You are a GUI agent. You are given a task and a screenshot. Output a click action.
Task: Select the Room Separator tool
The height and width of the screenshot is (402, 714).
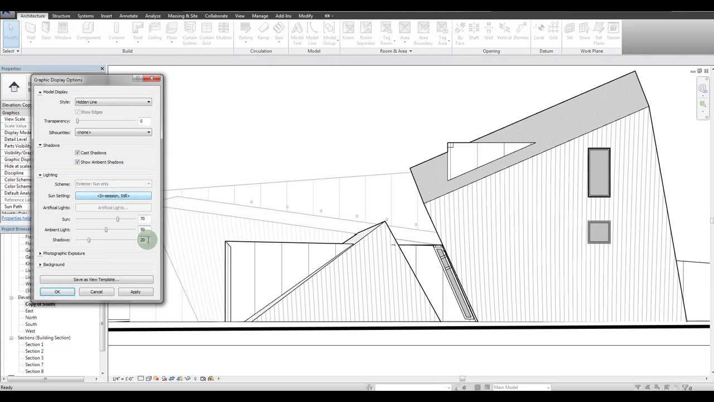click(x=366, y=33)
